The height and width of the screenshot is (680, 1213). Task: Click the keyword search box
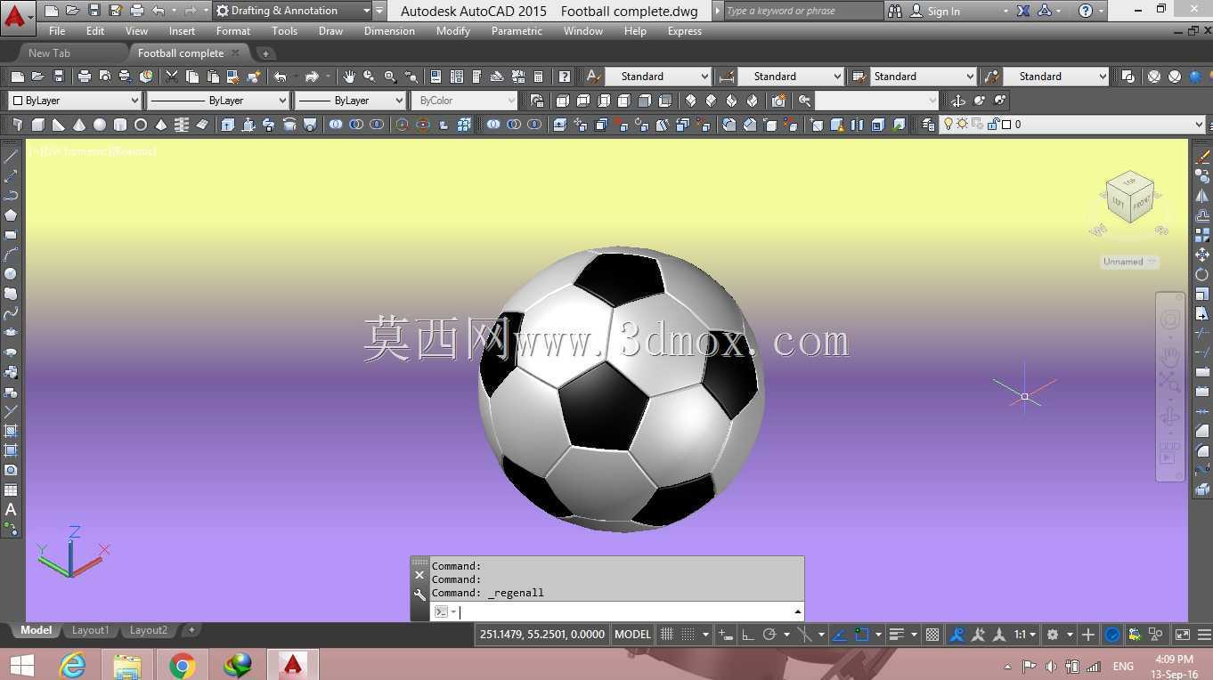click(x=803, y=11)
